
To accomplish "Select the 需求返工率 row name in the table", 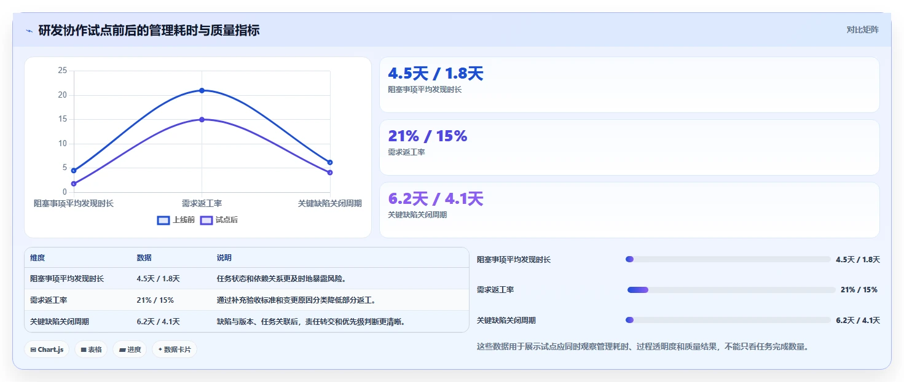I will 49,300.
